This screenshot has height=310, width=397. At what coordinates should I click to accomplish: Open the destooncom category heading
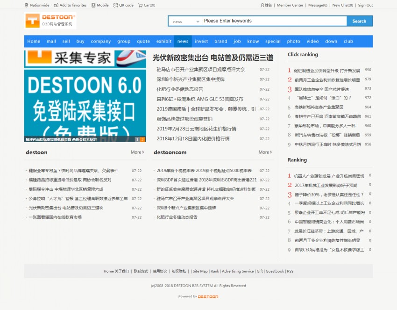(170, 152)
